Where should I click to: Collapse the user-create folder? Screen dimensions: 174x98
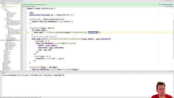coord(6,29)
